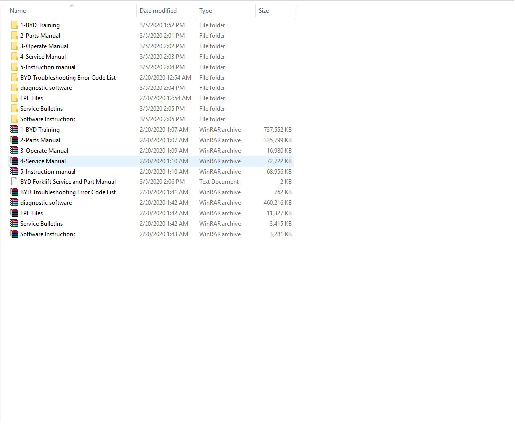Click the Software Instructions folder icon
Screen dimensions: 515x434
(14, 119)
